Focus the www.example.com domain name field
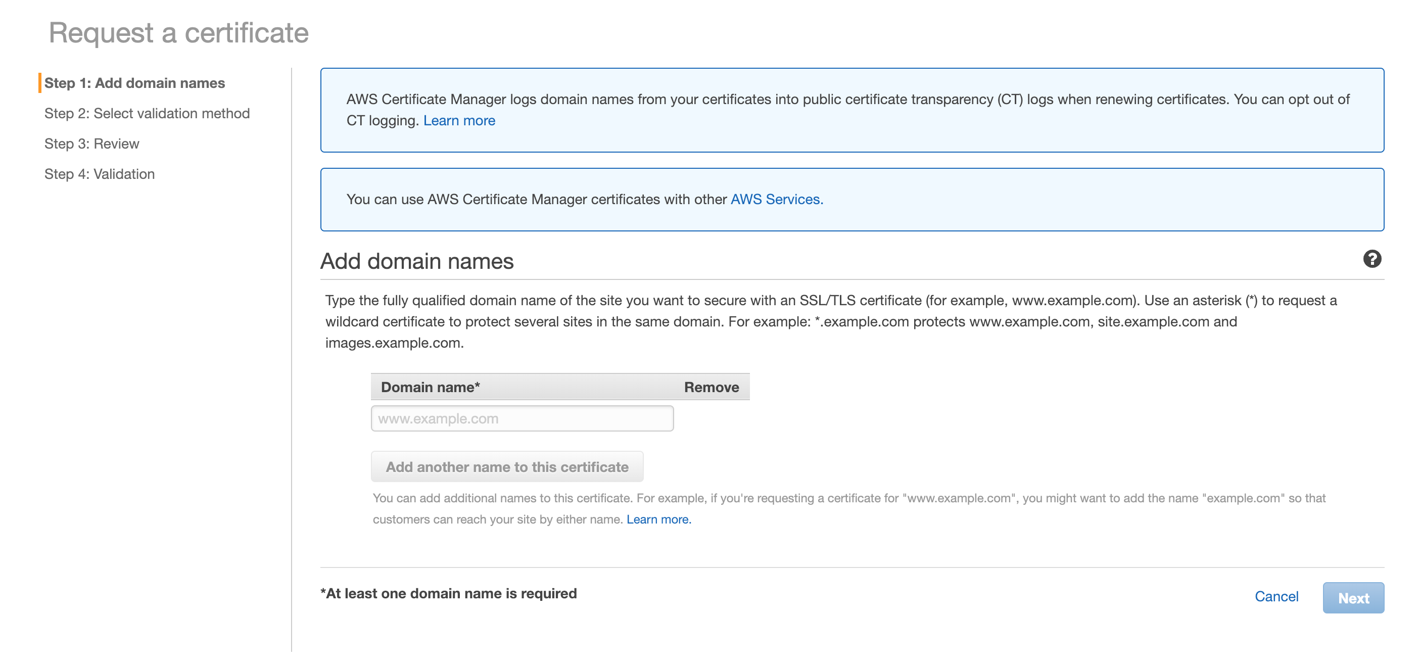The width and height of the screenshot is (1419, 664). pos(522,419)
